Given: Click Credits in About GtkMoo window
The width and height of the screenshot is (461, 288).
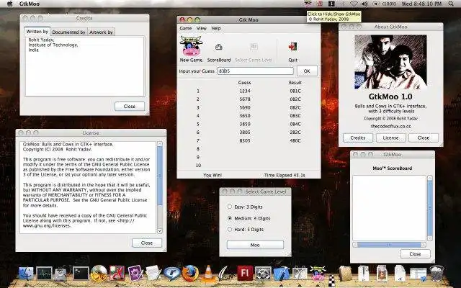Looking at the screenshot, I should (358, 138).
